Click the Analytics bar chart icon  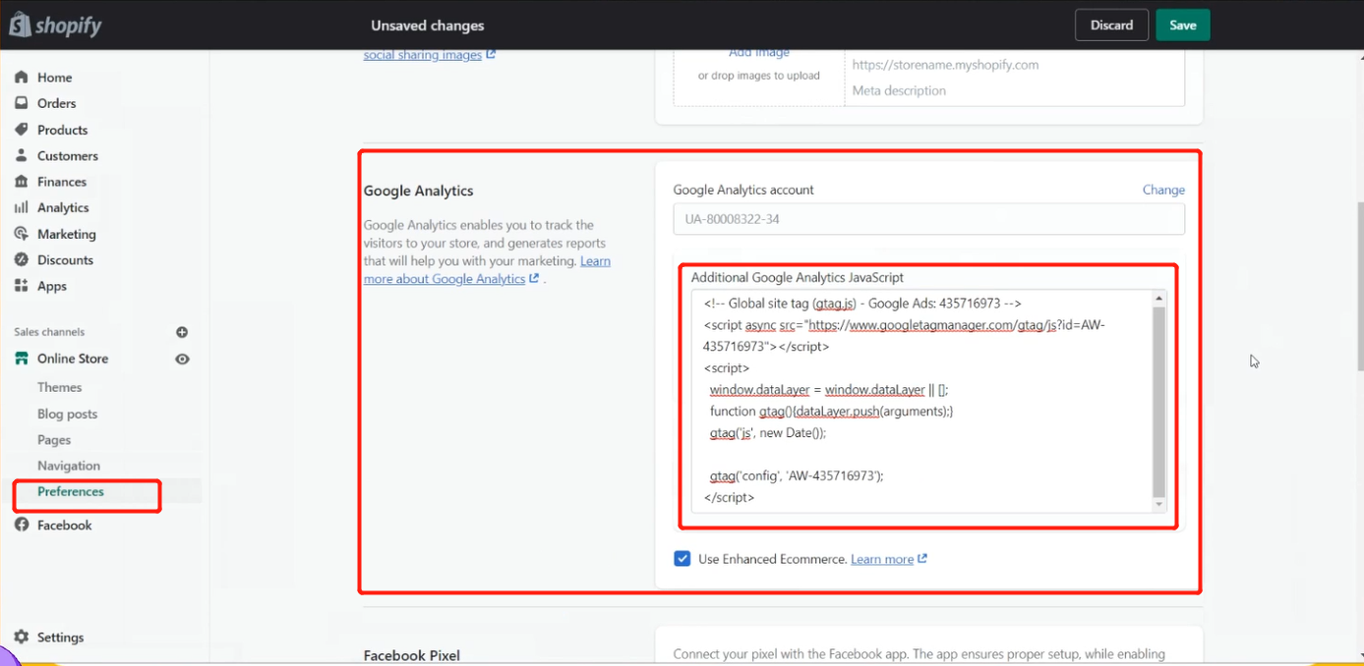tap(21, 207)
